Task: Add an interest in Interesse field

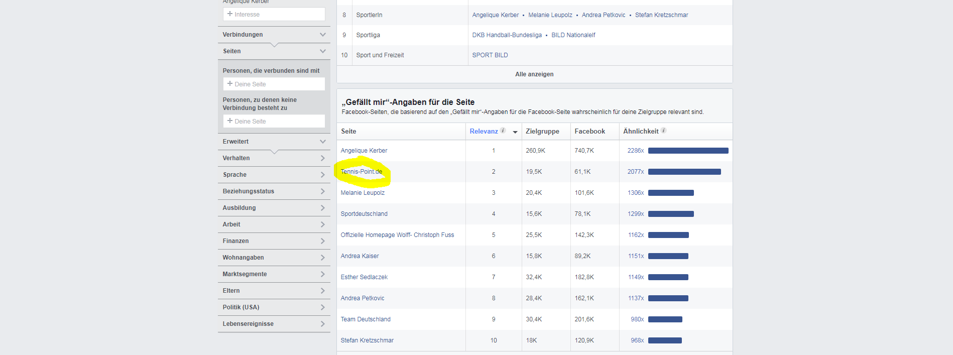Action: coord(274,14)
